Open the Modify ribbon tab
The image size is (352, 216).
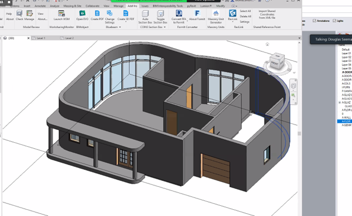(221, 6)
